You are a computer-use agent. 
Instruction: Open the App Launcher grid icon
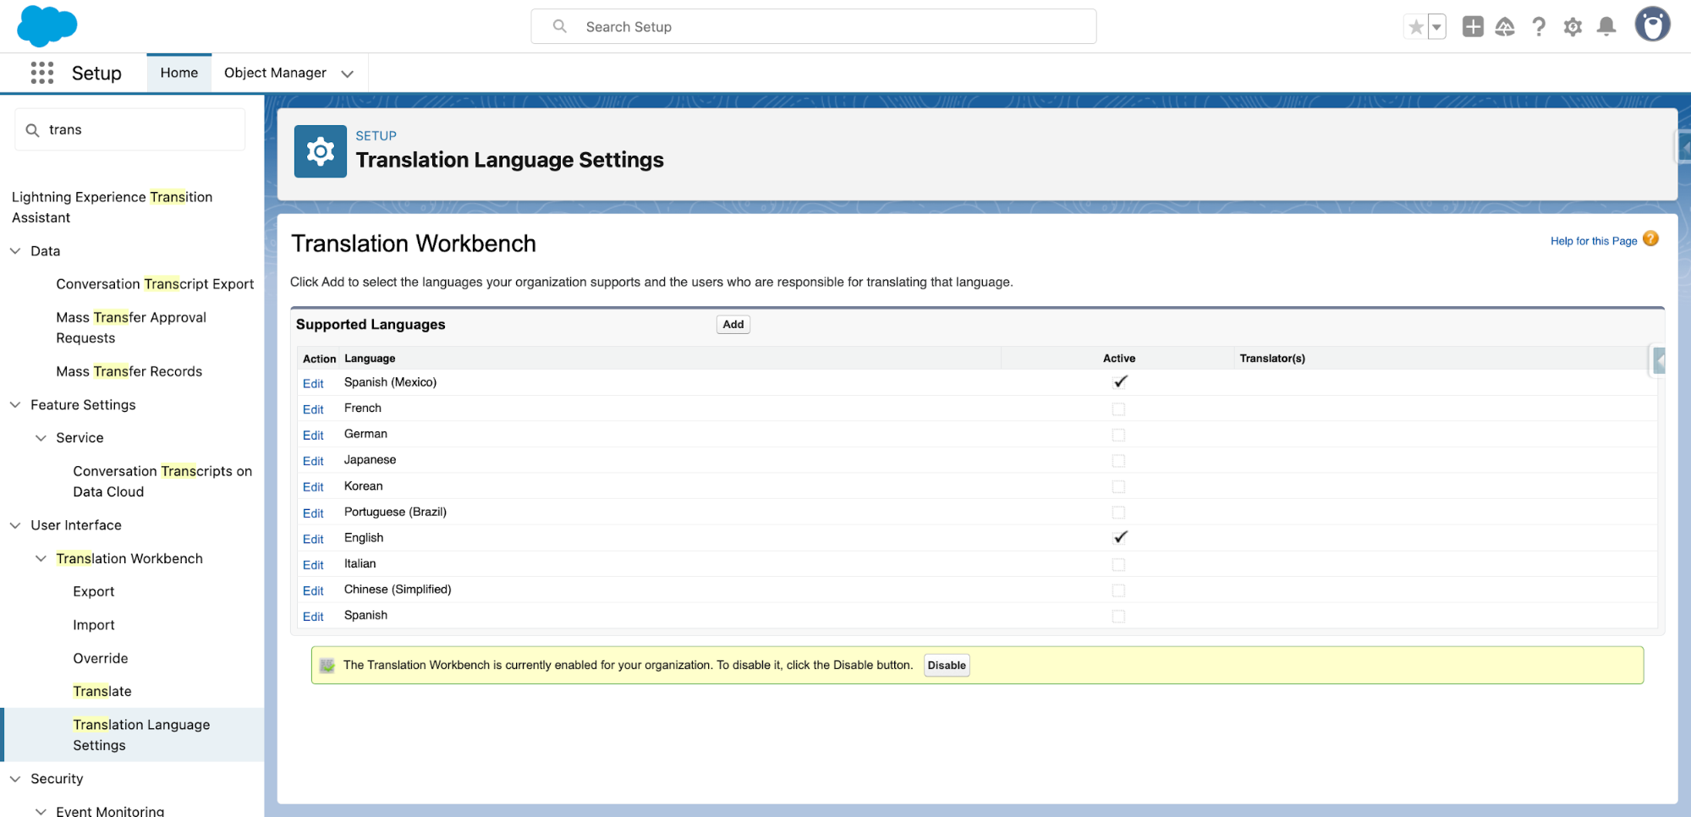point(41,73)
